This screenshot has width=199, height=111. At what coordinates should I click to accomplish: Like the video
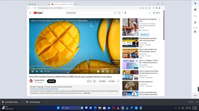[89, 81]
